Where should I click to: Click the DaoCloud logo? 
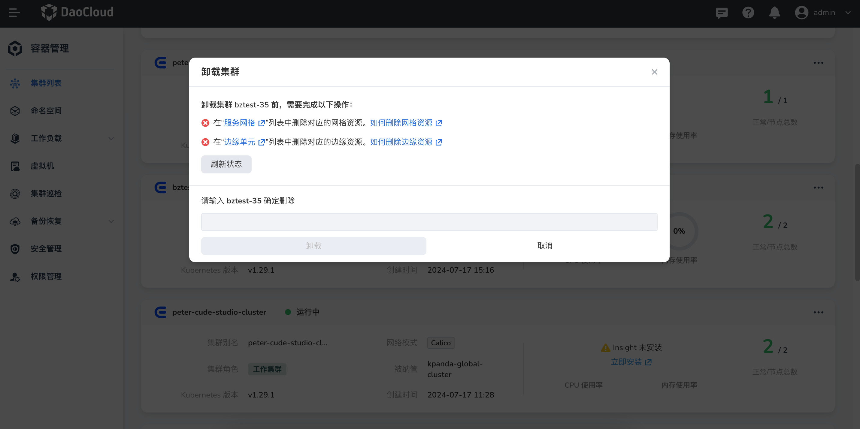click(x=77, y=12)
